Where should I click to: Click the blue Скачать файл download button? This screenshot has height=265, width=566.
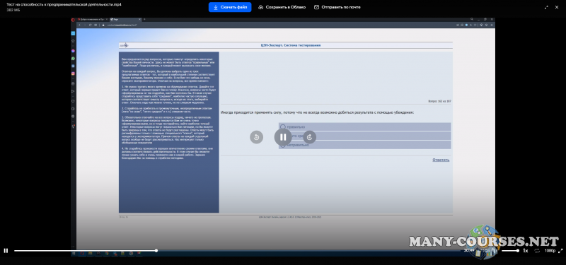229,7
